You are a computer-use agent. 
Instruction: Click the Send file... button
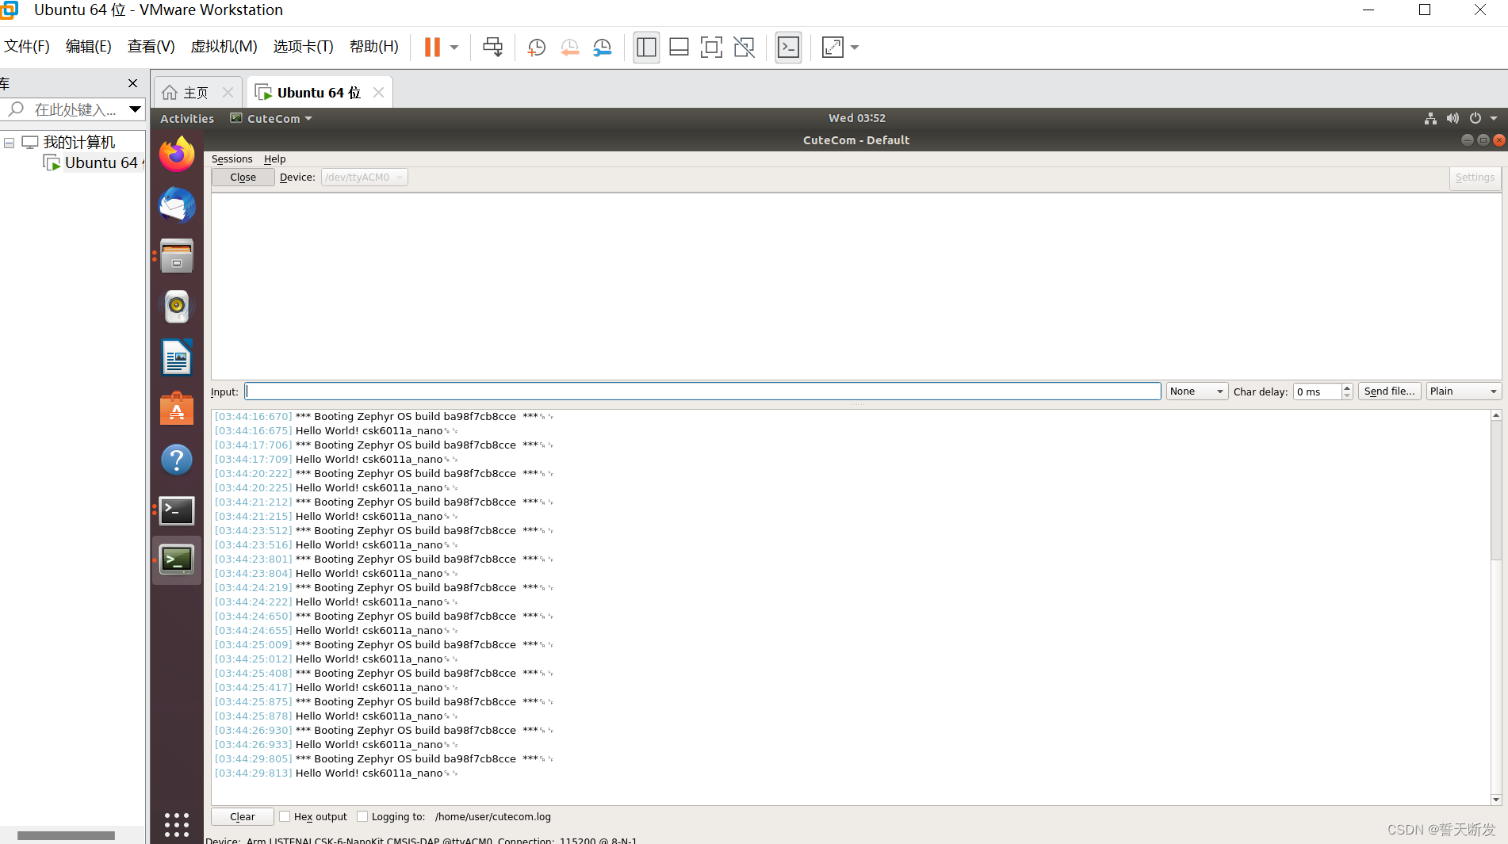[x=1389, y=391]
